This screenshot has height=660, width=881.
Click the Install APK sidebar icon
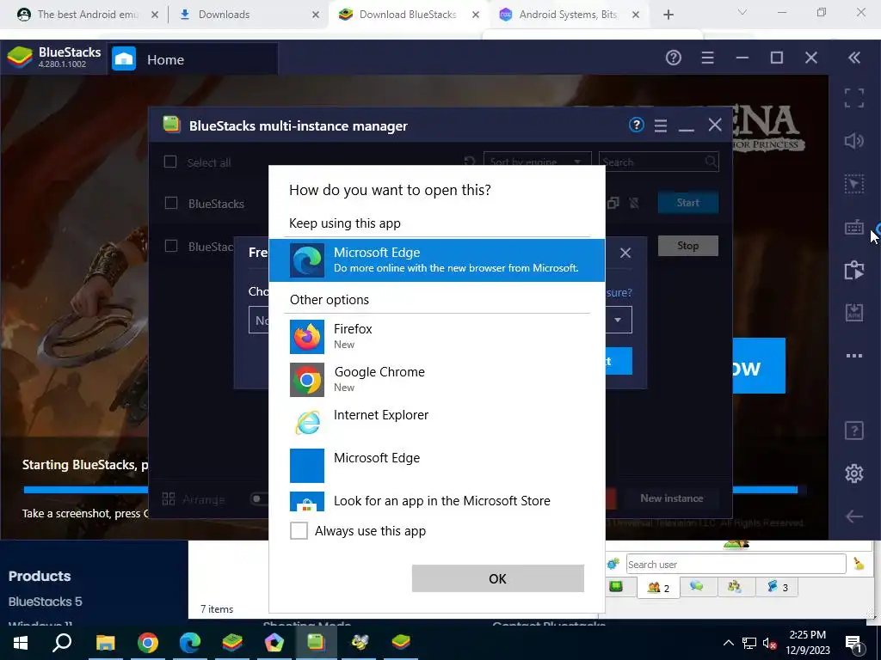854,312
